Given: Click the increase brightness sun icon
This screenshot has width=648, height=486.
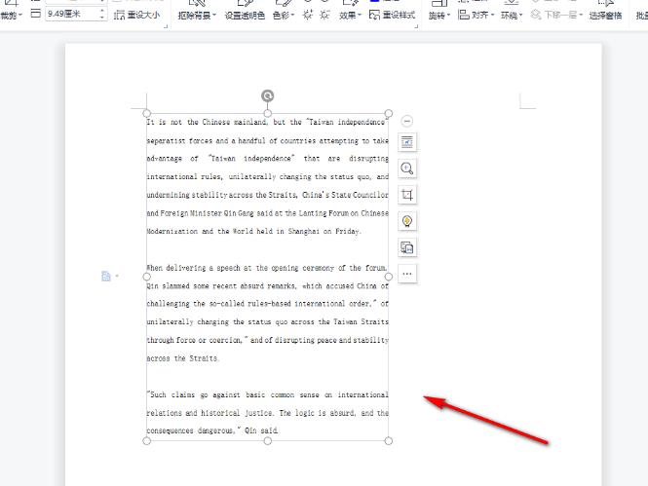Looking at the screenshot, I should [x=308, y=15].
